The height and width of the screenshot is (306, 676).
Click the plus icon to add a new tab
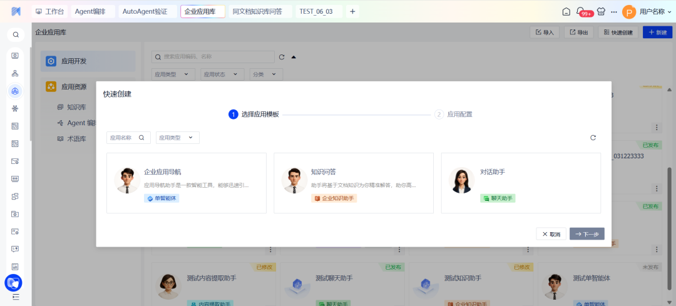(x=352, y=11)
